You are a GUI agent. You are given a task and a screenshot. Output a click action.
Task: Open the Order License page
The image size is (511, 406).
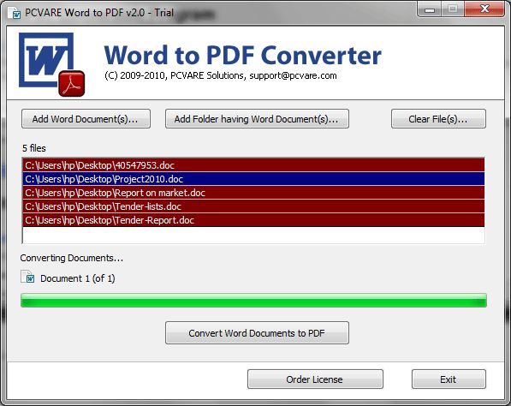(x=315, y=379)
